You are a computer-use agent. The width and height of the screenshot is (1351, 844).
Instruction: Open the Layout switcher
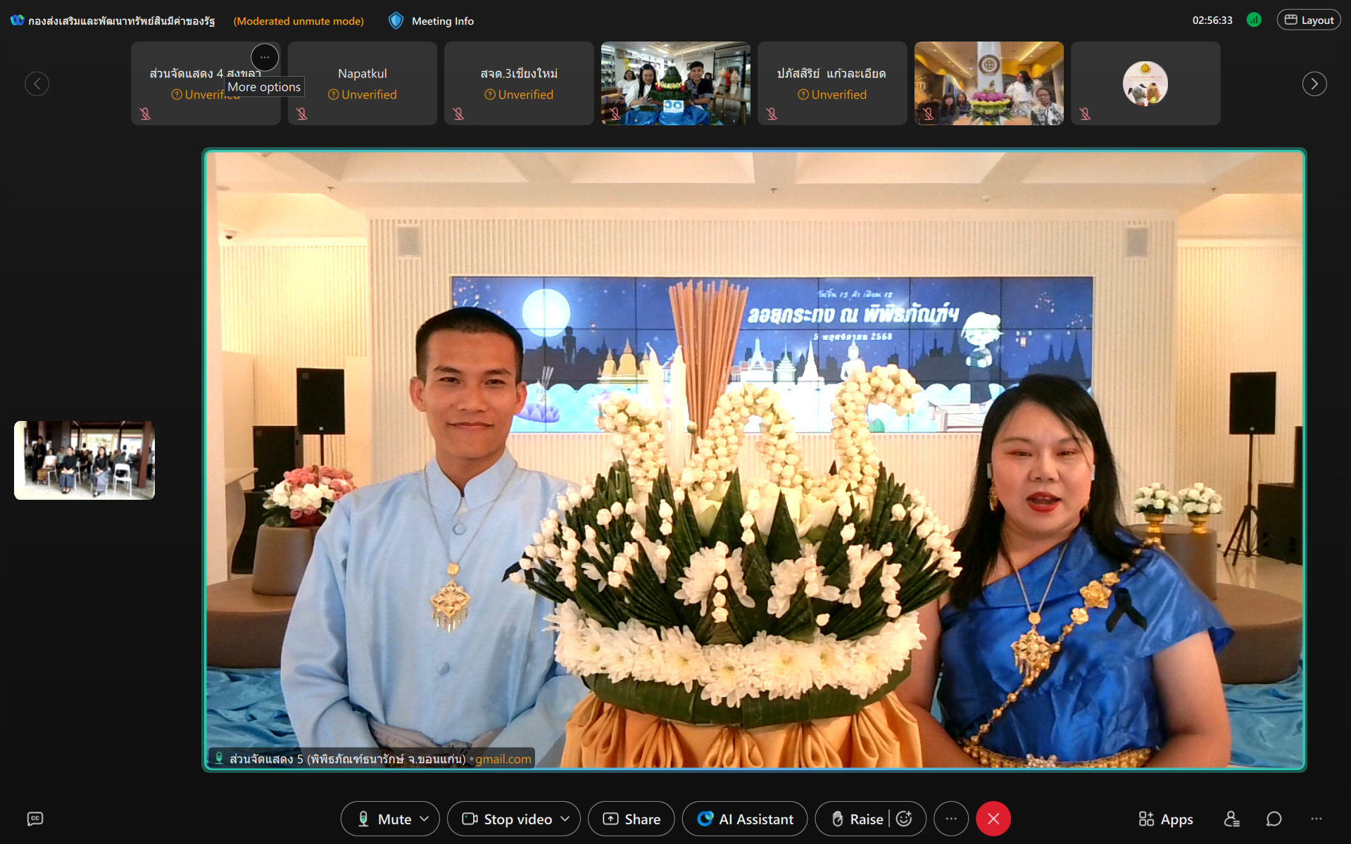click(x=1308, y=19)
